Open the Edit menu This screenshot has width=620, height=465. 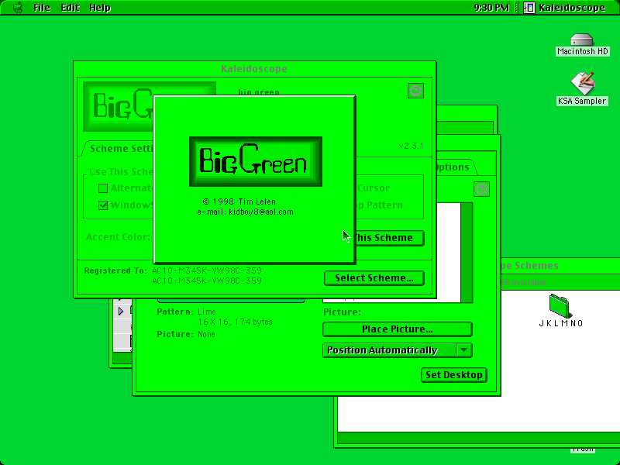(x=70, y=8)
